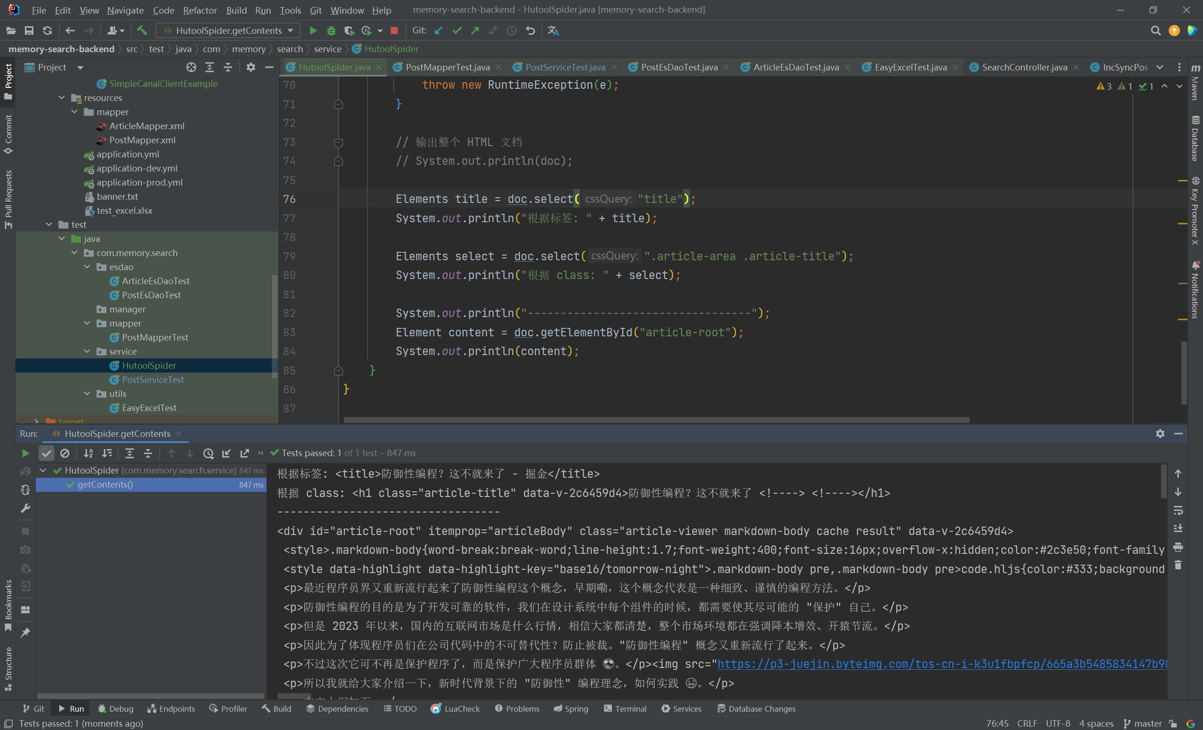Toggle auto-test rerun icon
Image resolution: width=1203 pixels, height=730 pixels.
25,489
